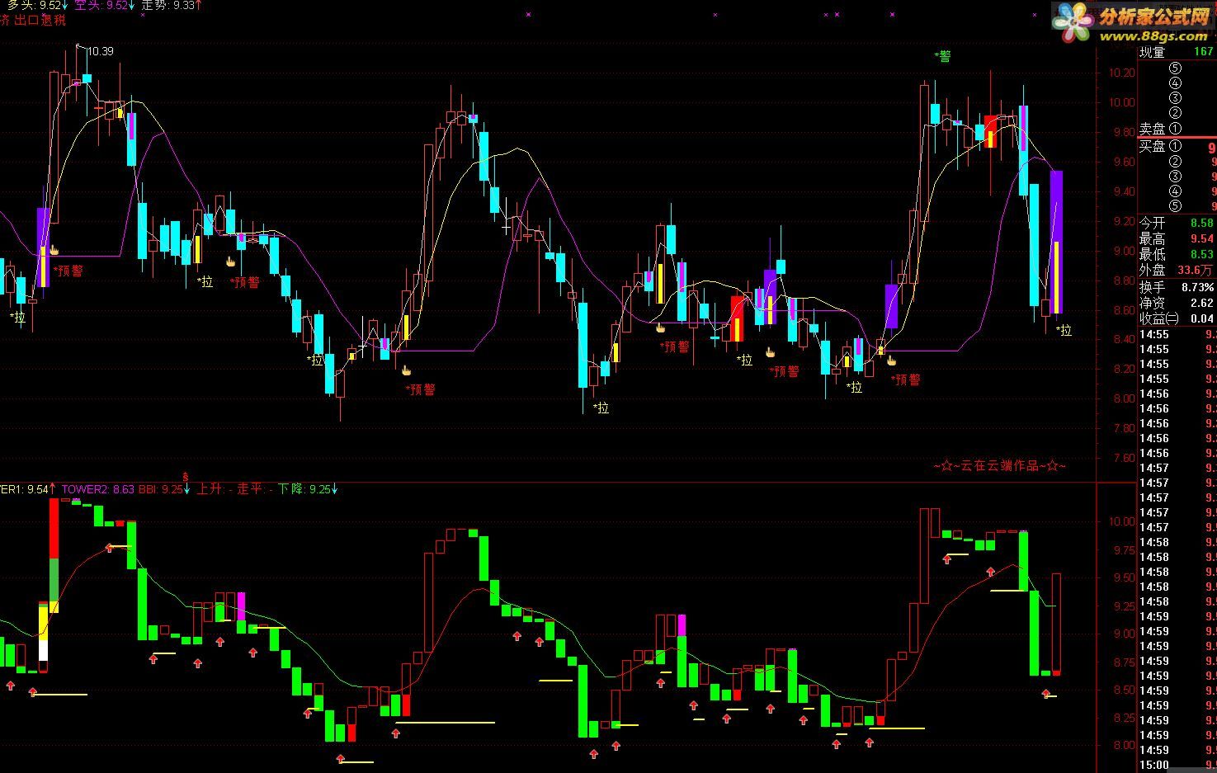
Task: Click the solid red candle in upper chart middle
Action: [737, 318]
